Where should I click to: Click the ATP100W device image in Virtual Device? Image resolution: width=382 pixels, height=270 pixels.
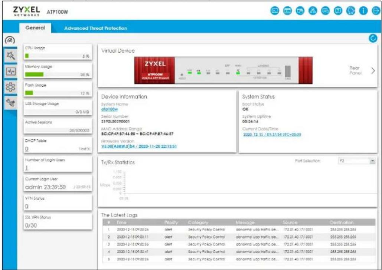223,70
